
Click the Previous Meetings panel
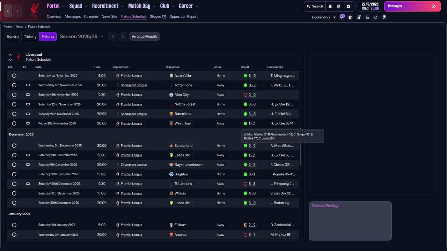(350, 221)
